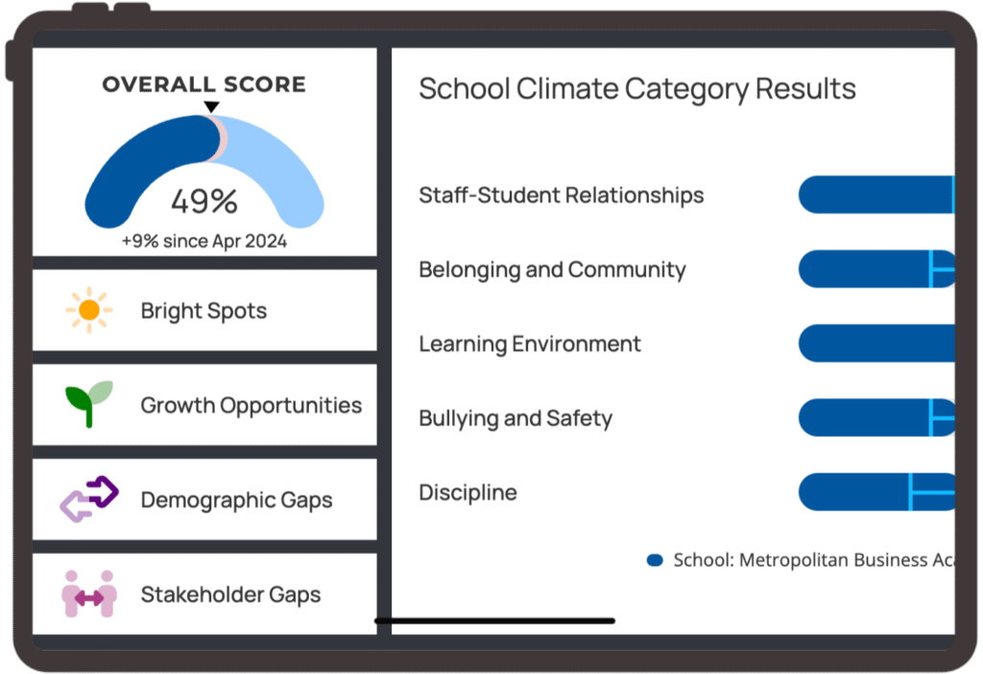Open the Growth Opportunities section
Viewport: 983px width, 674px height.
[251, 405]
